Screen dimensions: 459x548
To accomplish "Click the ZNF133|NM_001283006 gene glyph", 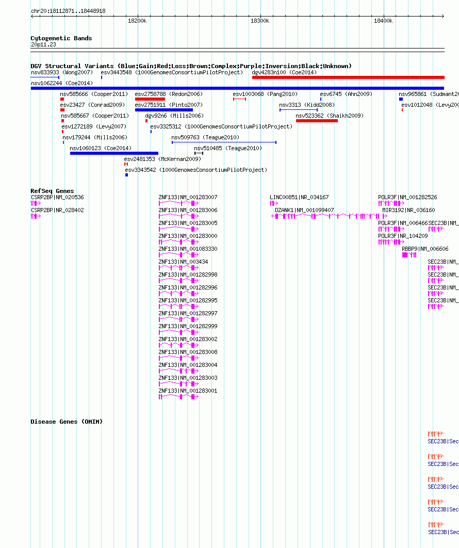I will [179, 216].
